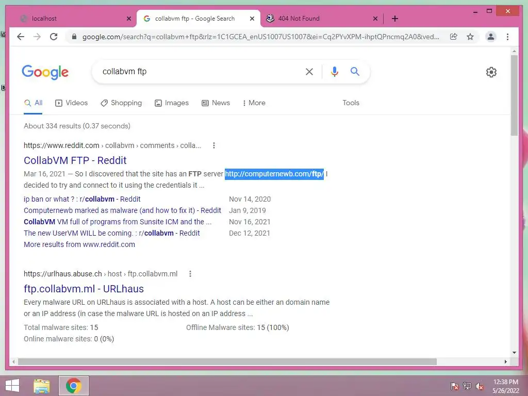
Task: Open the Chrome three-dot menu
Action: point(507,37)
